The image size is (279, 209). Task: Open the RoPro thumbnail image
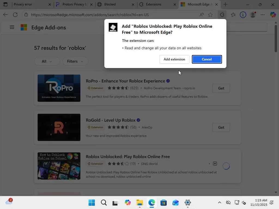coord(59,88)
